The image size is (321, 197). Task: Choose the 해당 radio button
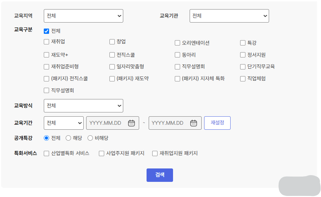68,138
